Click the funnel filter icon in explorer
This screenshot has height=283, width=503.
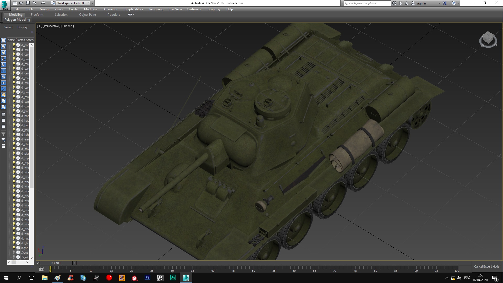click(3, 134)
